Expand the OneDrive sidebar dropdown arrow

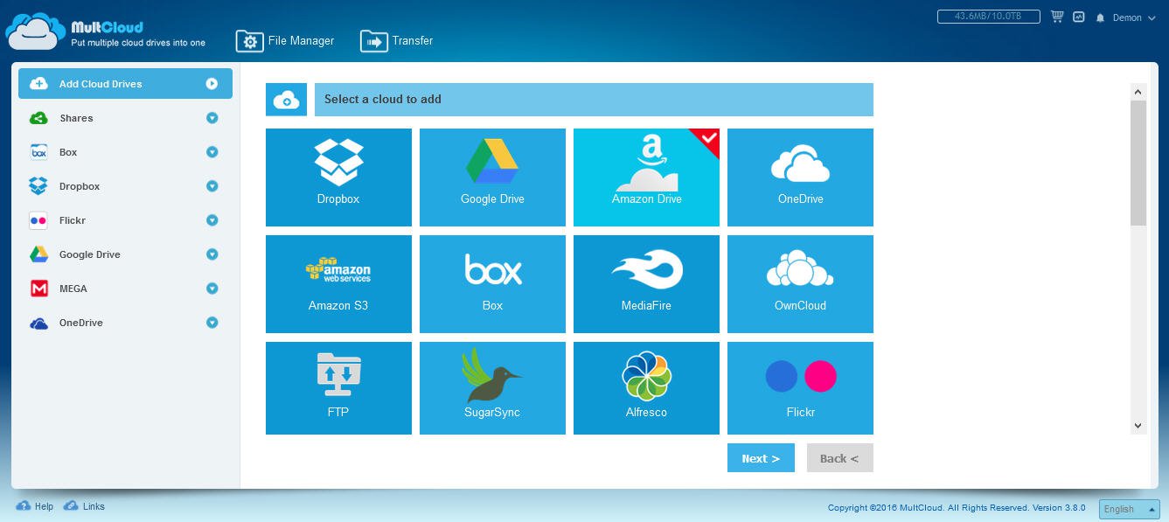[212, 323]
